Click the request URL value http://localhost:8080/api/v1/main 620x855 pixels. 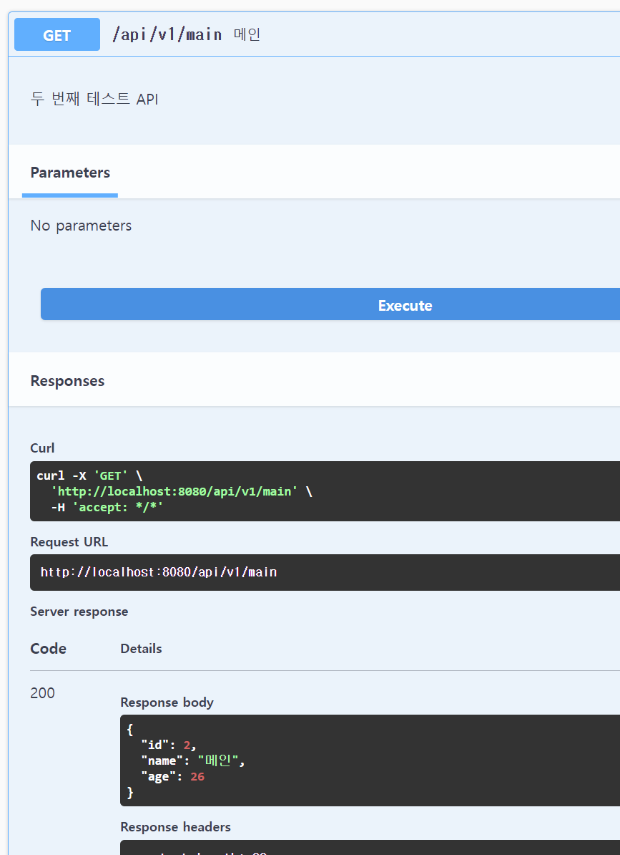point(159,572)
